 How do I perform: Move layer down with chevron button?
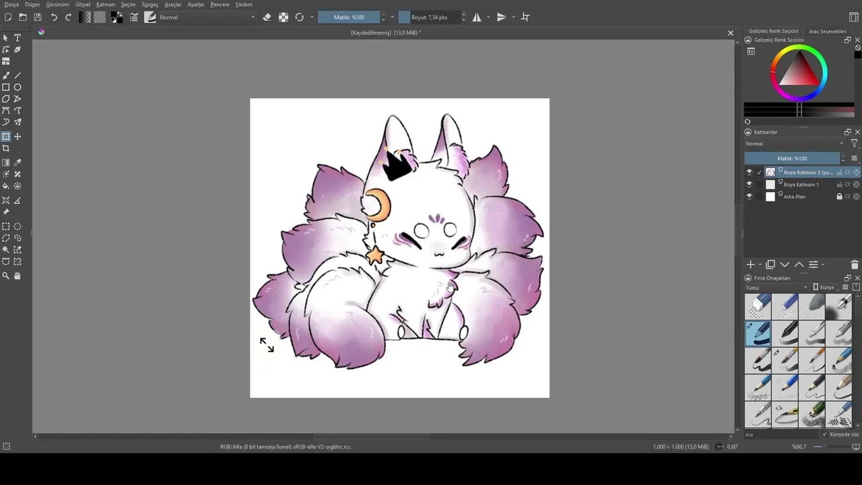pos(785,265)
